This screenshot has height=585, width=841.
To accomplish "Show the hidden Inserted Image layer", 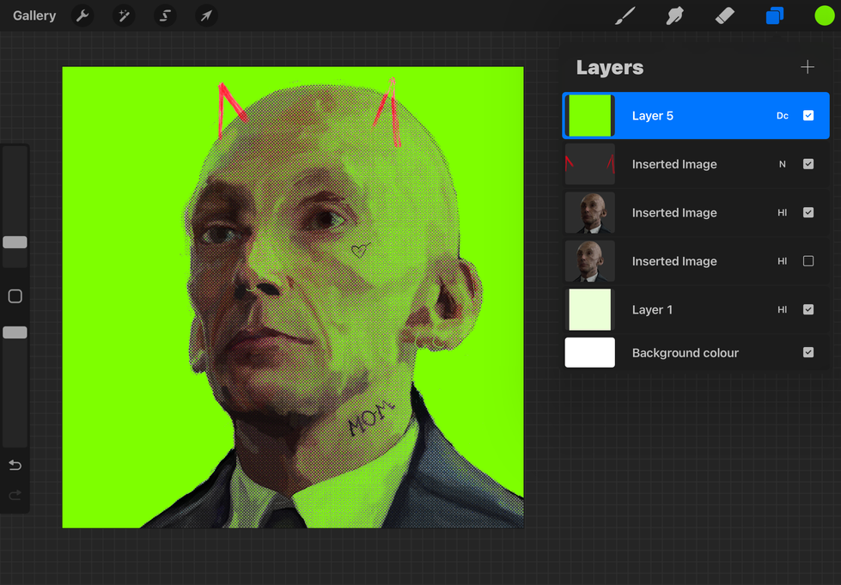I will coord(808,261).
